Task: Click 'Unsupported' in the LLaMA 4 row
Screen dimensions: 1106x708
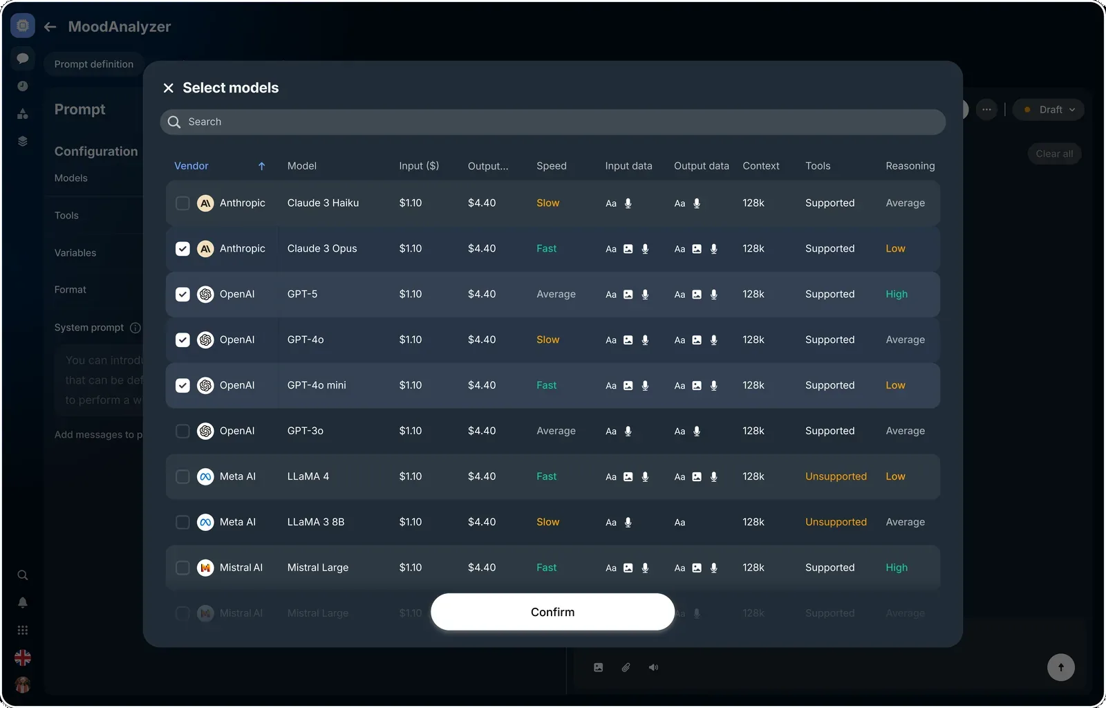Action: tap(836, 477)
